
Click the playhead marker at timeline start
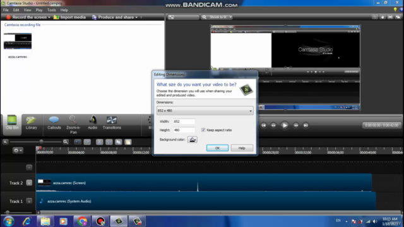(39, 149)
